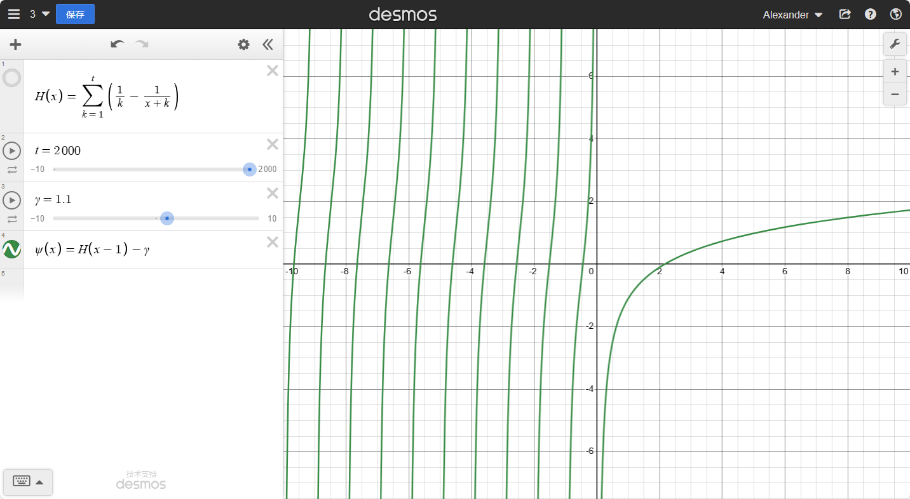This screenshot has height=499, width=910.
Task: Toggle visibility of ψ(x) graph
Action: click(x=12, y=250)
